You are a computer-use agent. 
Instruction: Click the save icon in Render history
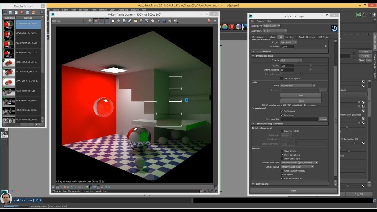point(10,12)
